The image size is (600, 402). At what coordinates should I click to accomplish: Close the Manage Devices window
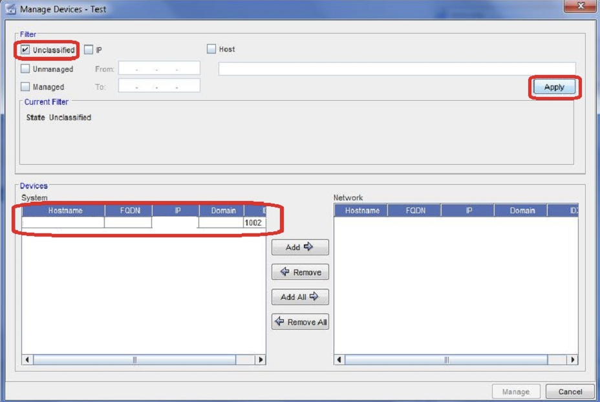coord(580,6)
